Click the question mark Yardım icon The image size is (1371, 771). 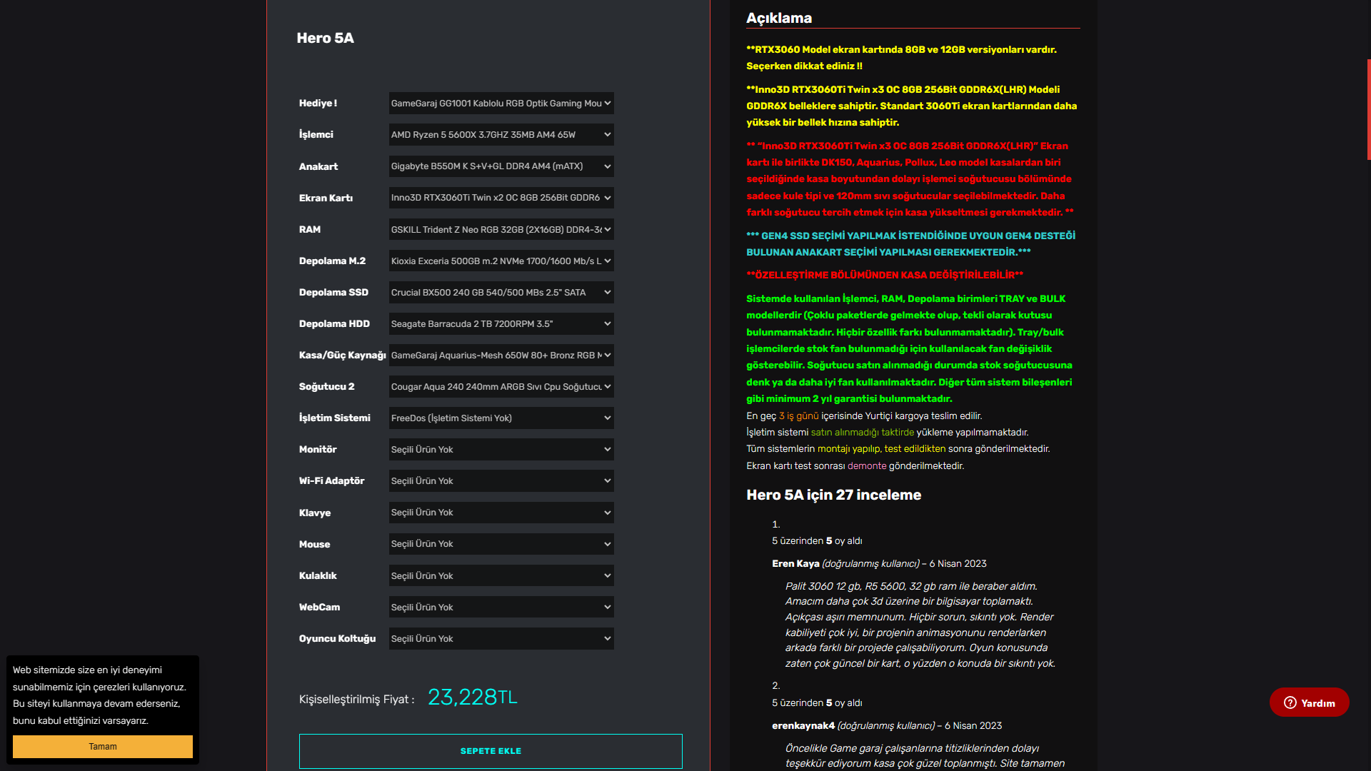point(1290,702)
